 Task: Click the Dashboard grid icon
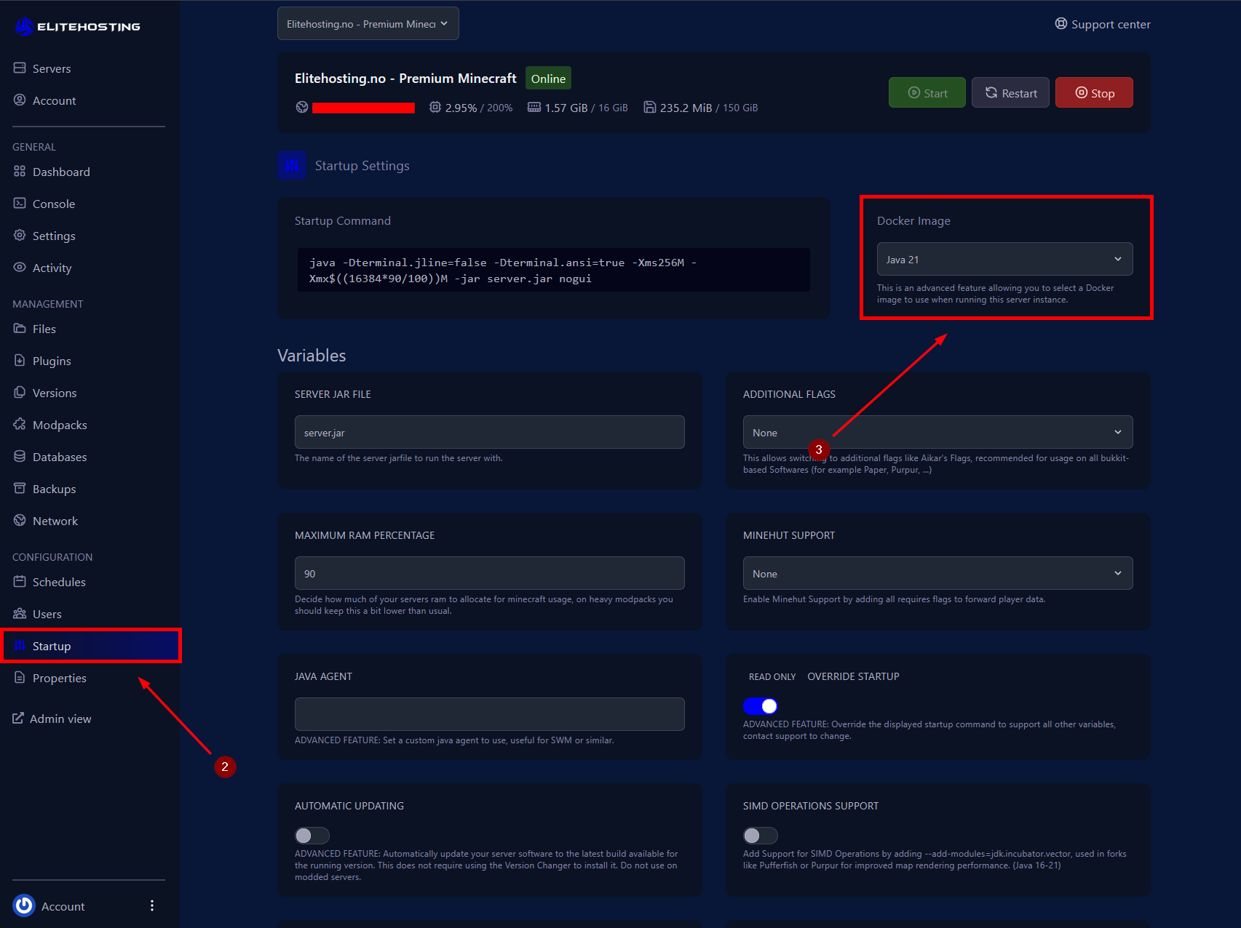click(20, 172)
